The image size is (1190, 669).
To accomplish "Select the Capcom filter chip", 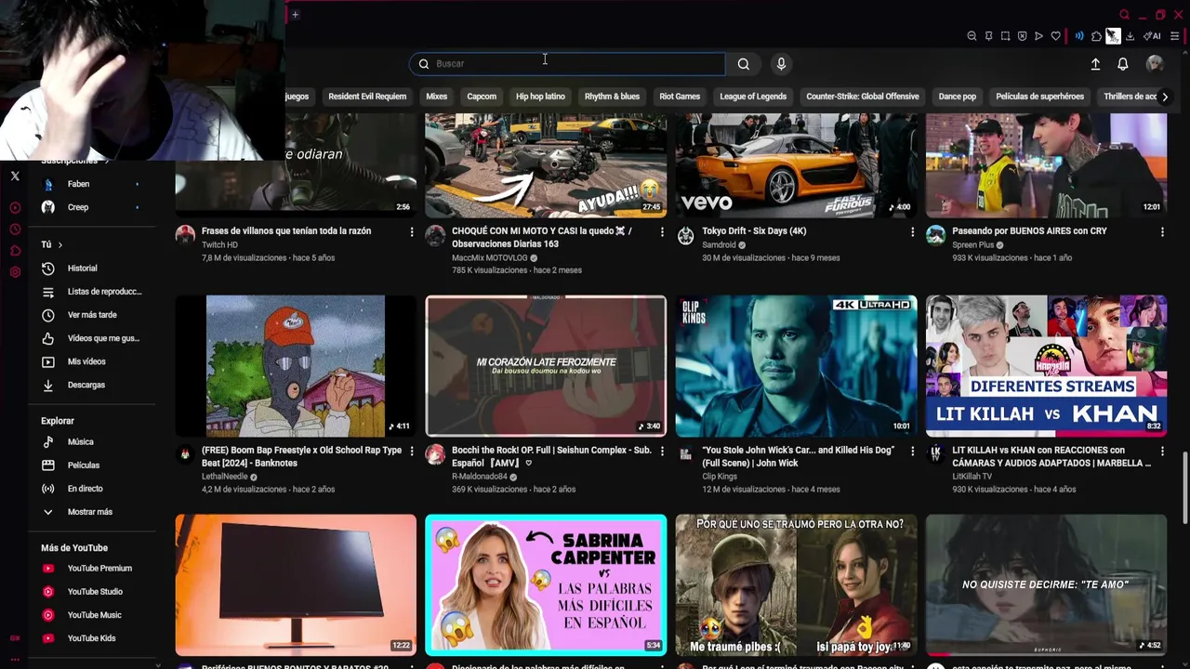I will (x=482, y=97).
